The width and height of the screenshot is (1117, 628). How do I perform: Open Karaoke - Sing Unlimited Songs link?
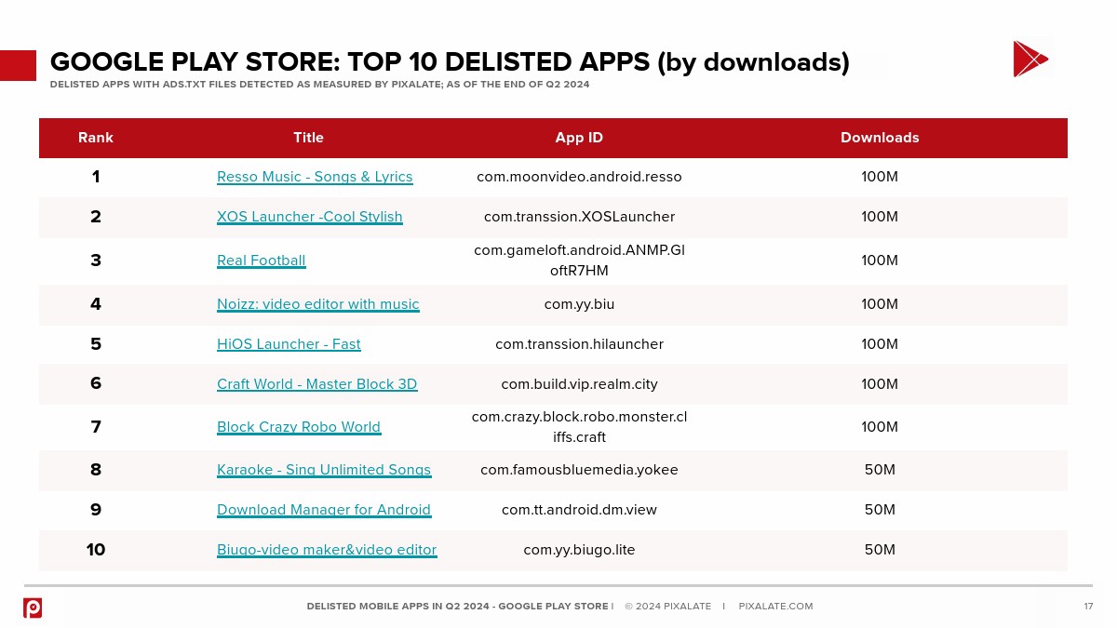323,470
